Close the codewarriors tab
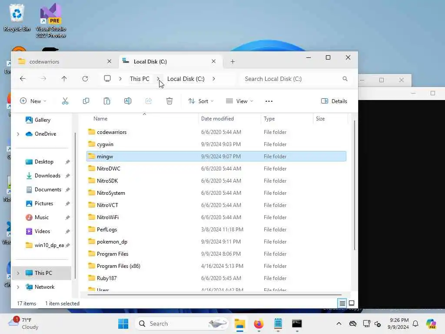Screen dimensions: 445x334 click(109, 61)
